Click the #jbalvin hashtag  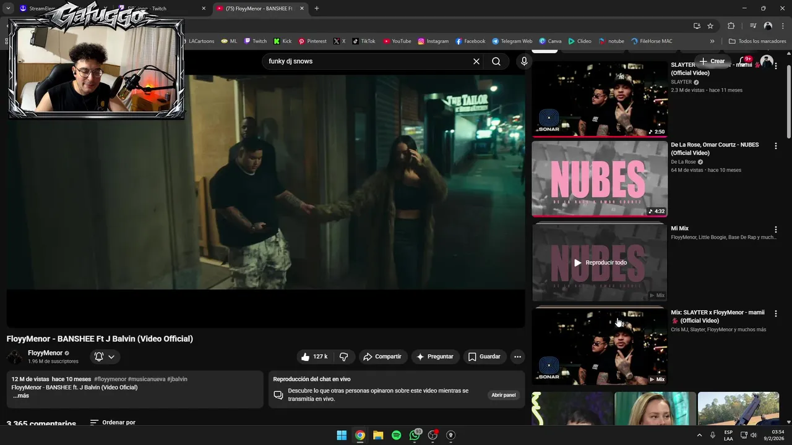click(x=177, y=379)
